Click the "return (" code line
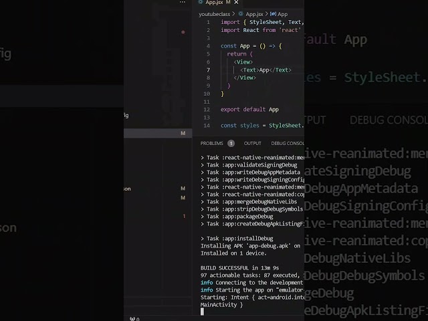The image size is (428, 321). tap(239, 53)
